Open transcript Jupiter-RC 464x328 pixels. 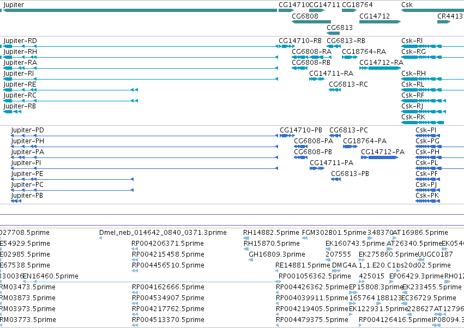pos(20,95)
